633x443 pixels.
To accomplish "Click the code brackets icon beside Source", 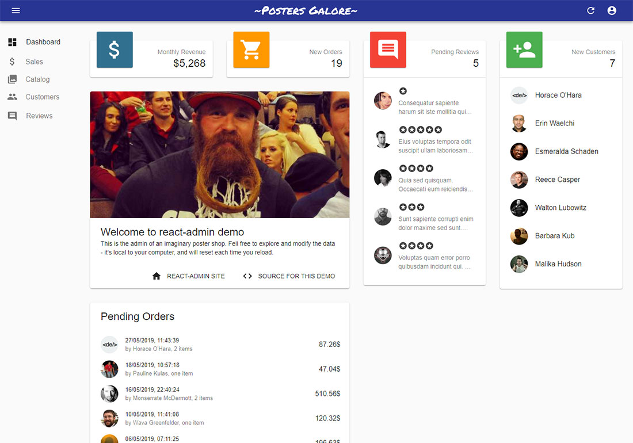I will point(247,276).
